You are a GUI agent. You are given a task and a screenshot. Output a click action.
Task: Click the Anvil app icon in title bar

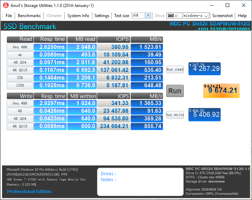tap(5, 5)
